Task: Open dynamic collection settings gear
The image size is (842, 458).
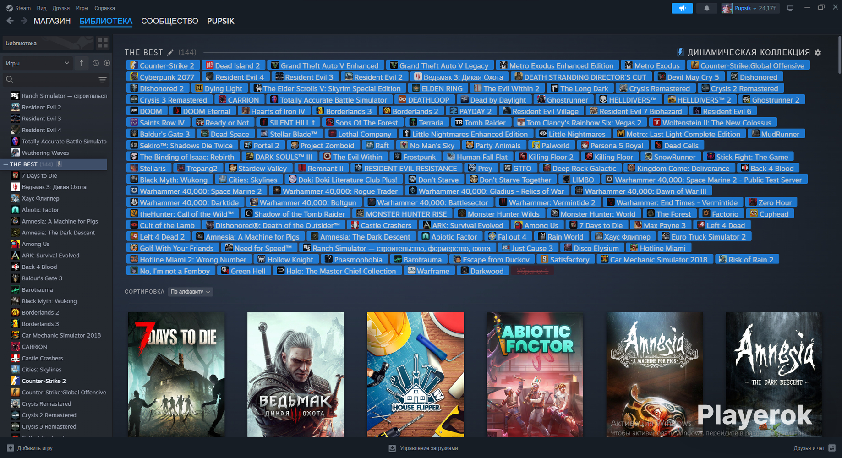Action: point(818,53)
